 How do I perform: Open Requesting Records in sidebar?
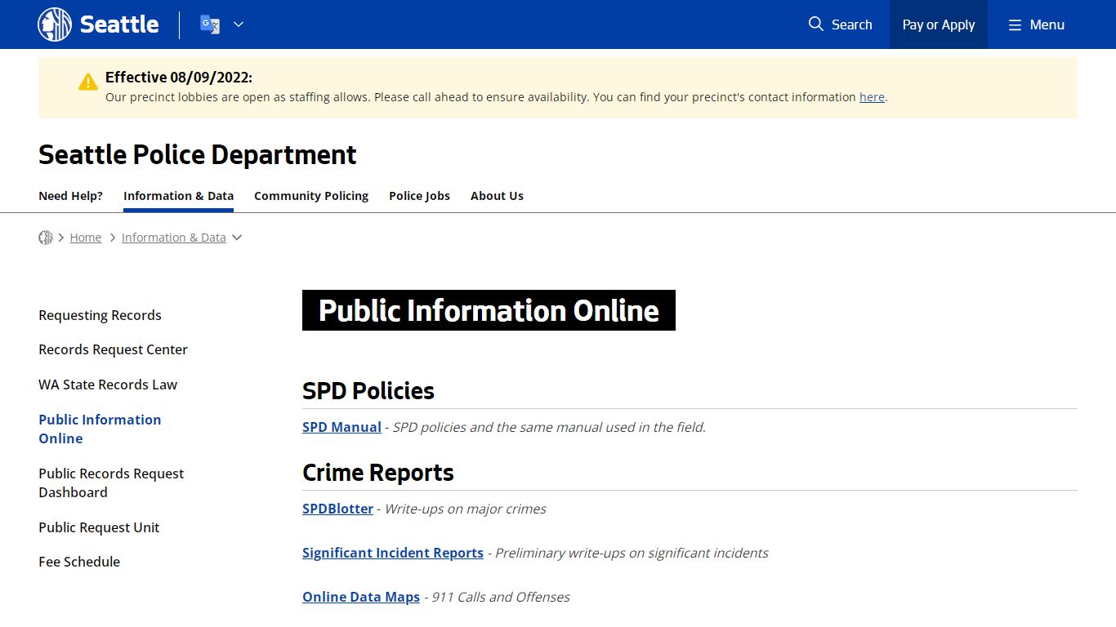tap(100, 315)
